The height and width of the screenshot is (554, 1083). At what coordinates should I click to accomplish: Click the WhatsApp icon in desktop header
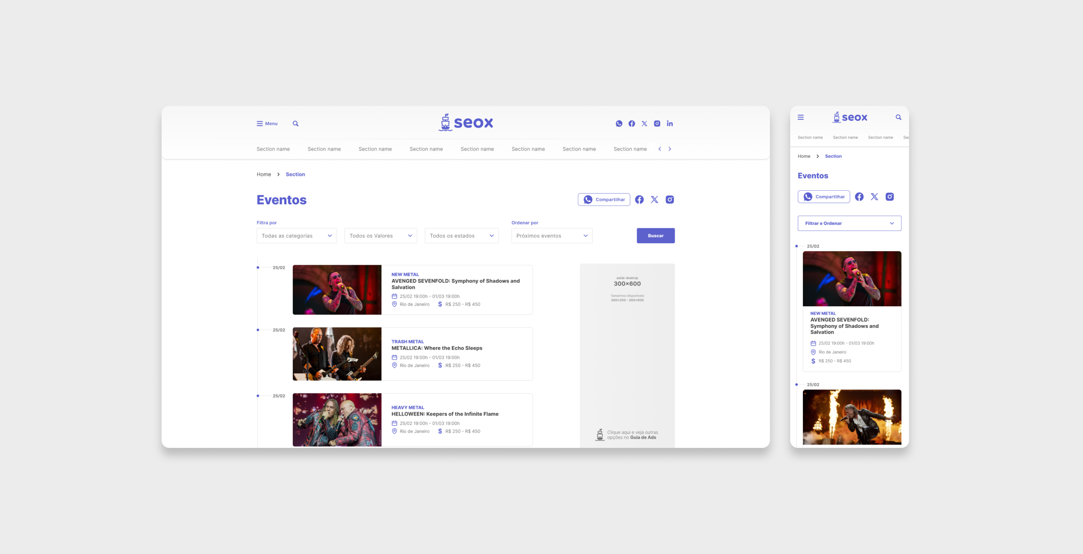click(x=619, y=123)
